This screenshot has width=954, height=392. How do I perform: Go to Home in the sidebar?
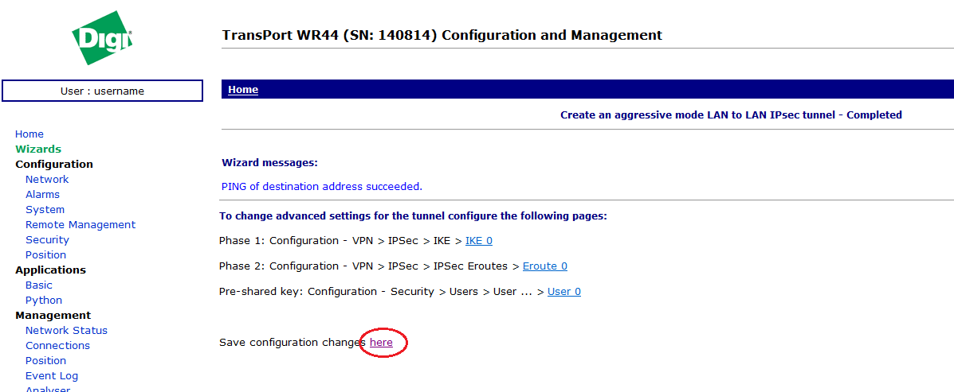29,134
